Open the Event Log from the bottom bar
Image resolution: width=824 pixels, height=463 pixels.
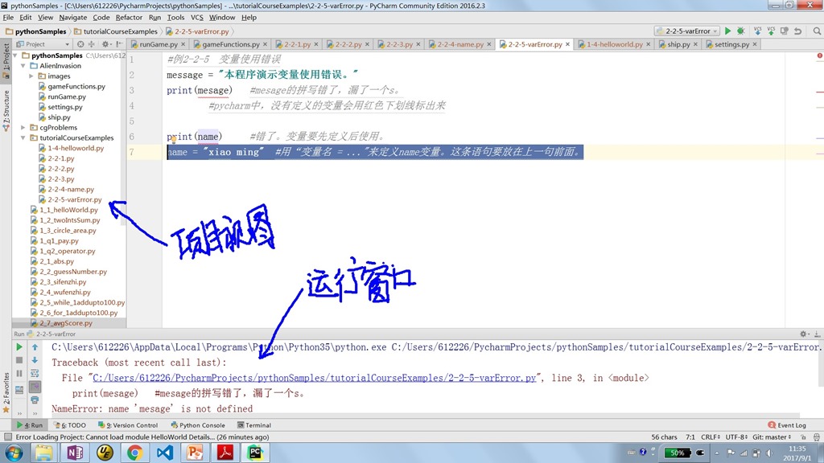click(787, 425)
